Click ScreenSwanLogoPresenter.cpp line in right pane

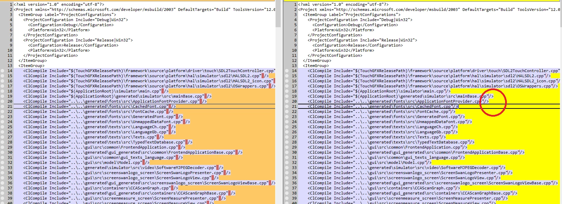coord(410,173)
